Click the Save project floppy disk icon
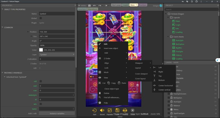Viewport: 220px width, 118px height. (89, 5)
